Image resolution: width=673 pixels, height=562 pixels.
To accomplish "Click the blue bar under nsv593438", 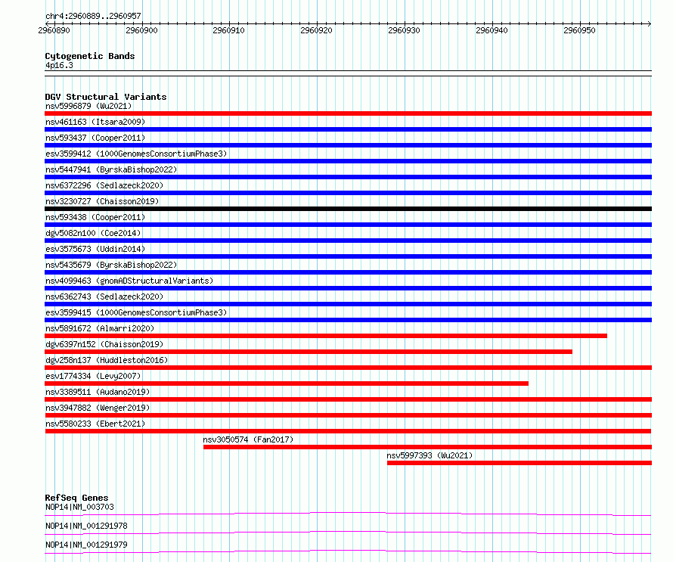I will click(348, 225).
